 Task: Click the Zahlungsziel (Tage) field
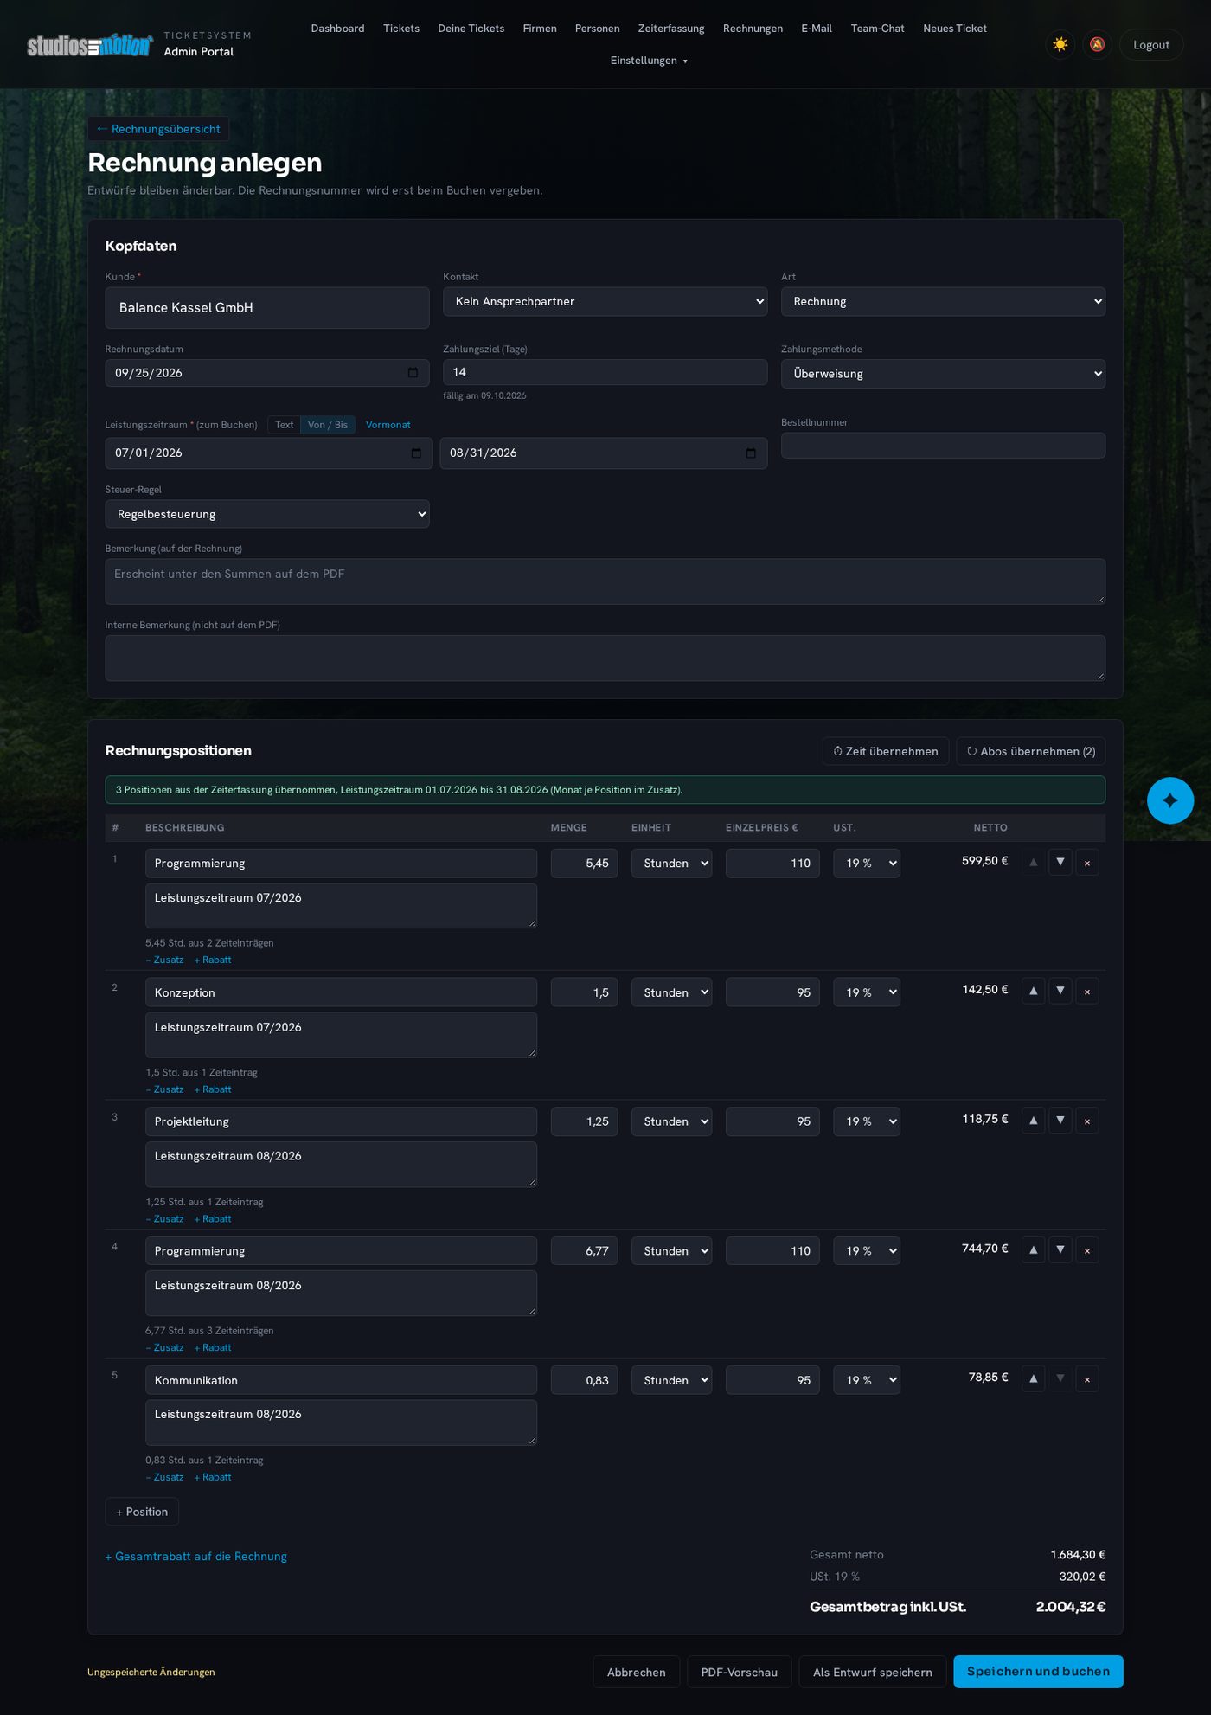click(x=605, y=372)
